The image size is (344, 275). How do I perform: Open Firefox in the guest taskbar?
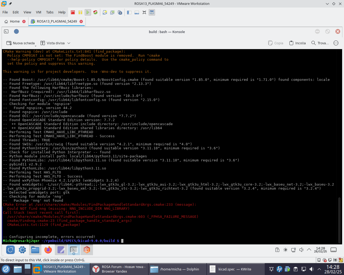pyautogui.click(x=48, y=250)
